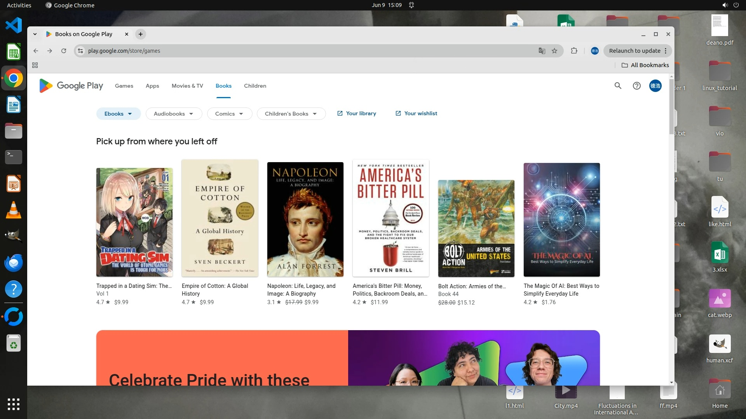
Task: Expand the Comics dropdown
Action: click(x=229, y=114)
